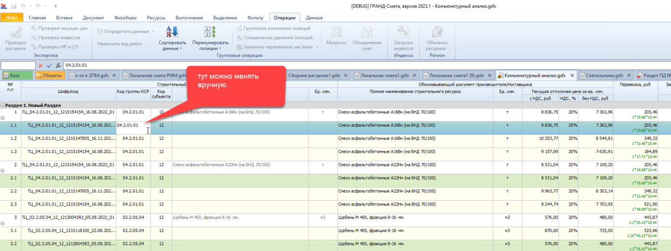Image resolution: width=671 pixels, height=251 pixels.
Task: Confirm the entry with the blue checkmark
Action: coord(49,66)
